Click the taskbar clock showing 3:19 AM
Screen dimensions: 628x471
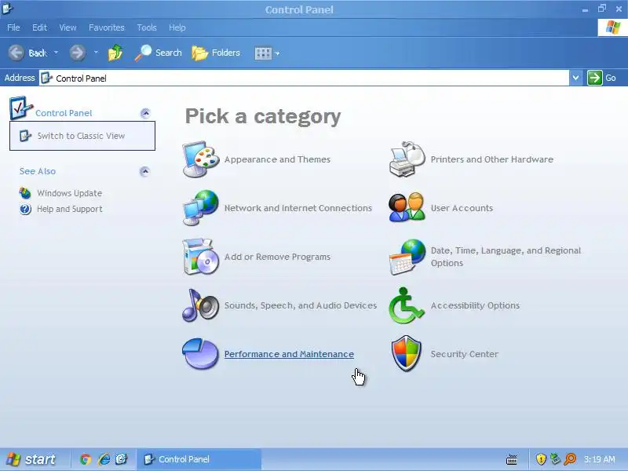pyautogui.click(x=599, y=459)
